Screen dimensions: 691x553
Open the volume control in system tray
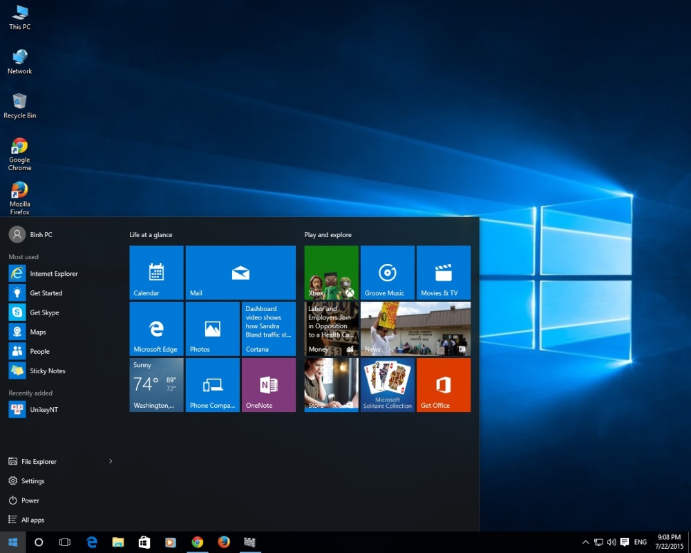[612, 543]
